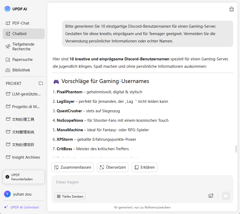Click the Erklären button

[x=144, y=167]
